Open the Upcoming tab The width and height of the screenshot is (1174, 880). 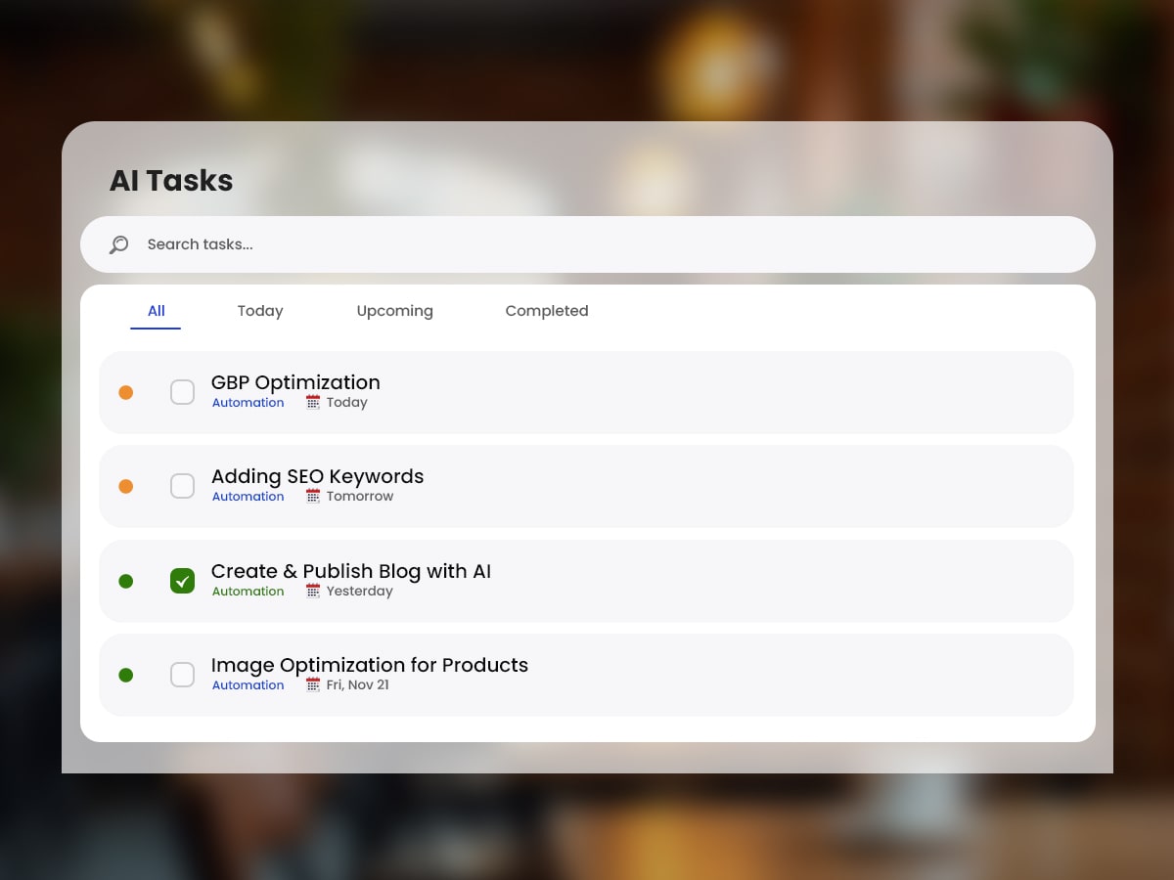pyautogui.click(x=394, y=311)
